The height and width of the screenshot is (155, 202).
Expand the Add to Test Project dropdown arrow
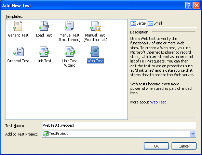click(193, 134)
